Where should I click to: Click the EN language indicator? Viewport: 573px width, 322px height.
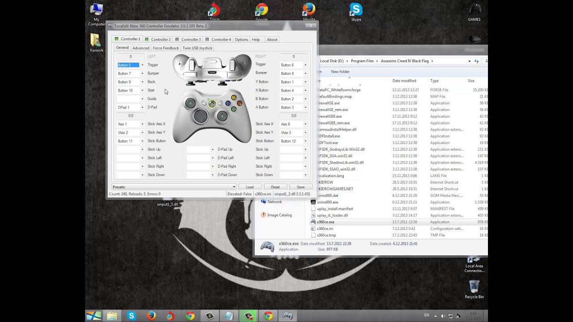point(426,315)
